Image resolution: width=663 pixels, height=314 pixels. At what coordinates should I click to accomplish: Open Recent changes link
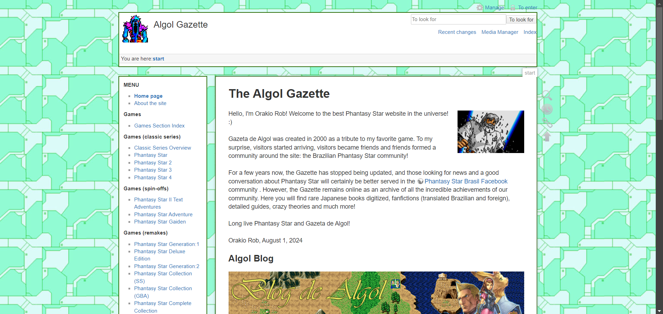(457, 32)
